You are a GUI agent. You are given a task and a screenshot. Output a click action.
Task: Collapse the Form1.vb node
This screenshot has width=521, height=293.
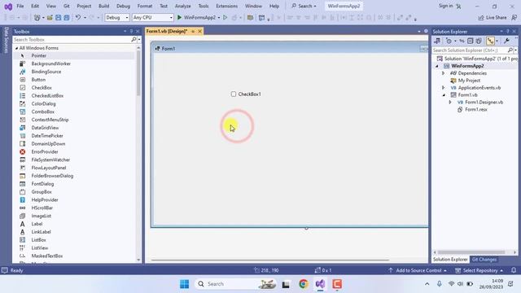pos(444,95)
